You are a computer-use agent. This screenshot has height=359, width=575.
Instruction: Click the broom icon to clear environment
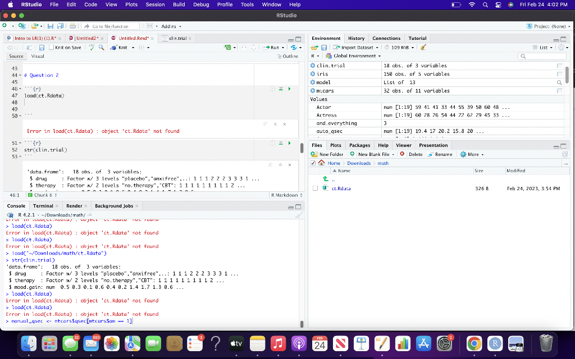[423, 48]
